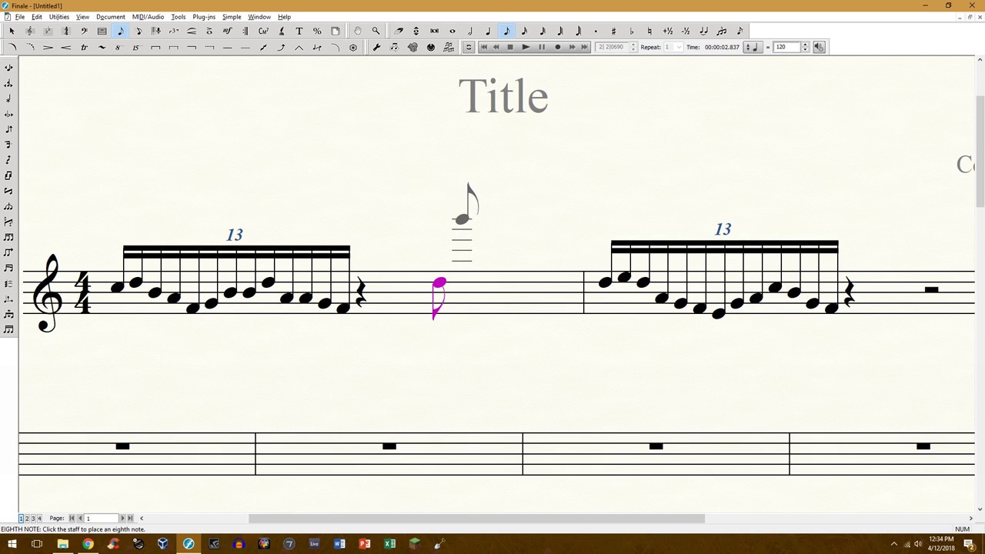This screenshot has height=554, width=985.
Task: Select the Chord tool (CM7 icon)
Action: (263, 31)
